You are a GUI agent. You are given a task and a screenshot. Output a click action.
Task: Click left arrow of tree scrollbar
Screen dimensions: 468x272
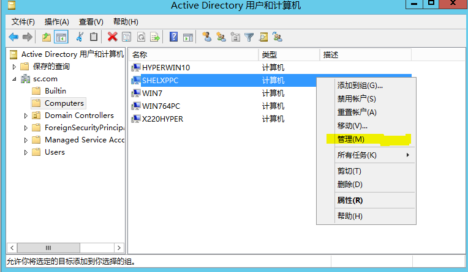click(x=12, y=248)
